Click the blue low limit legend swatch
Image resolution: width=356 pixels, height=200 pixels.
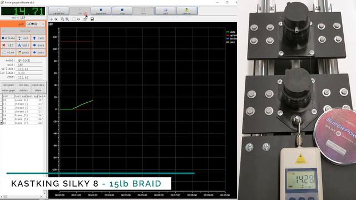[x=228, y=39]
